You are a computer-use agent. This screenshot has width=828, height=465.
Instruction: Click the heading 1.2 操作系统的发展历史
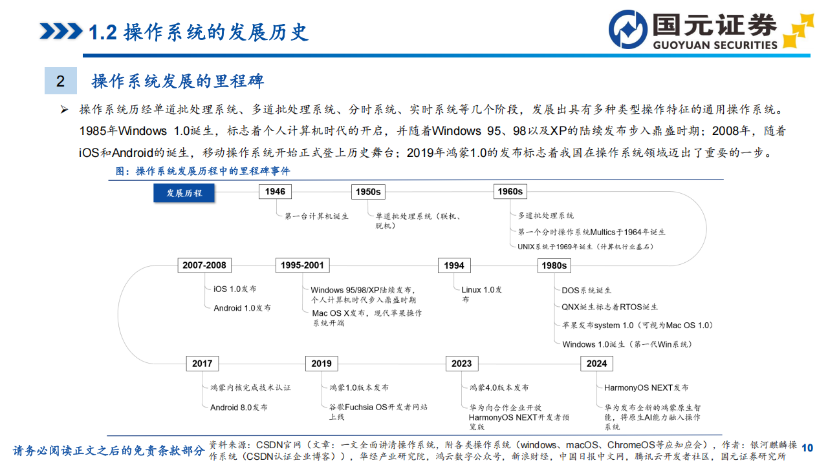coord(198,32)
